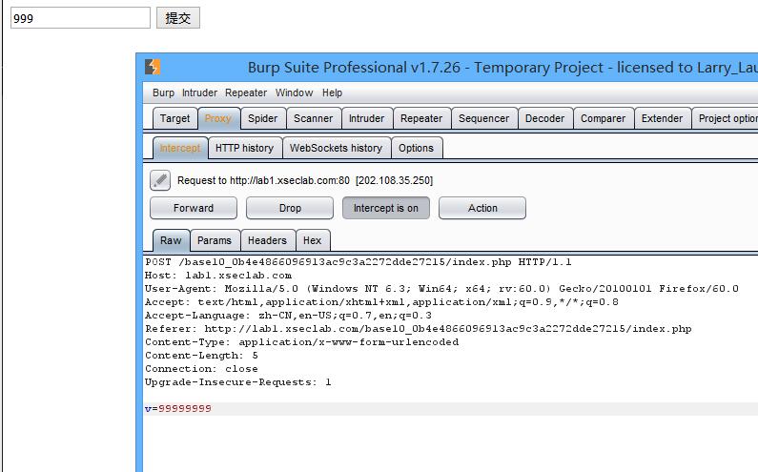This screenshot has width=758, height=472.
Task: Open the Action button menu
Action: [481, 208]
